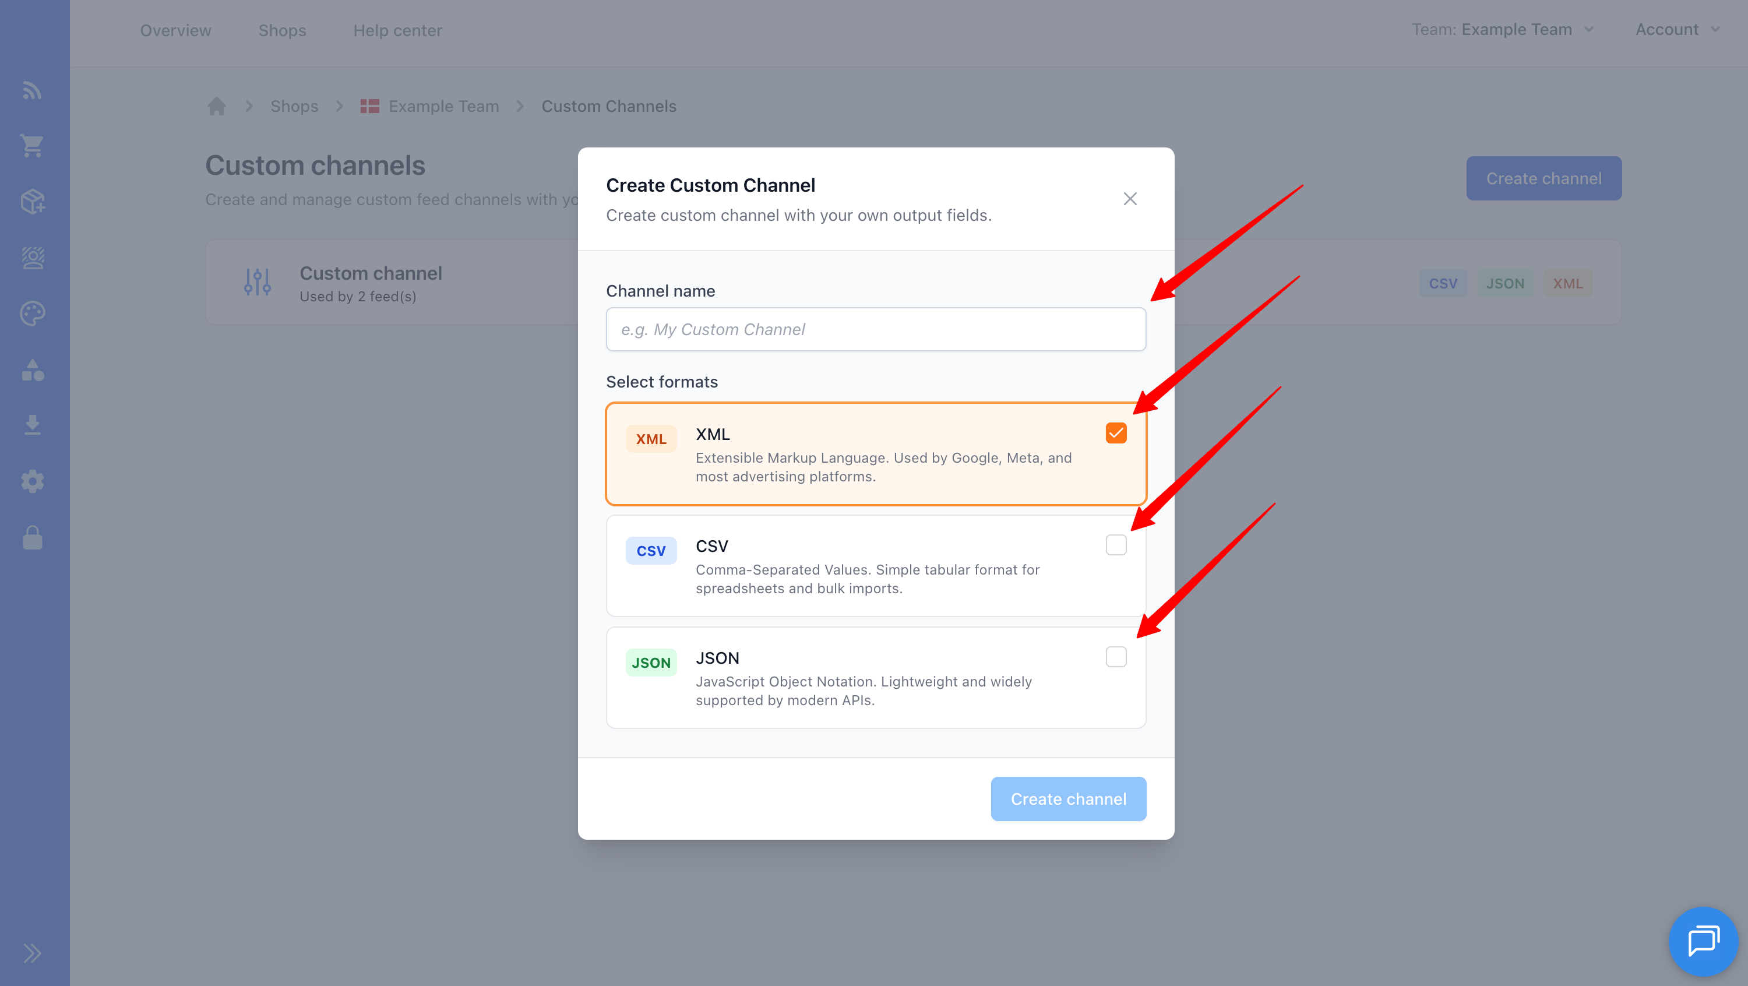Select the shapes/categories sidebar icon

[x=33, y=371]
